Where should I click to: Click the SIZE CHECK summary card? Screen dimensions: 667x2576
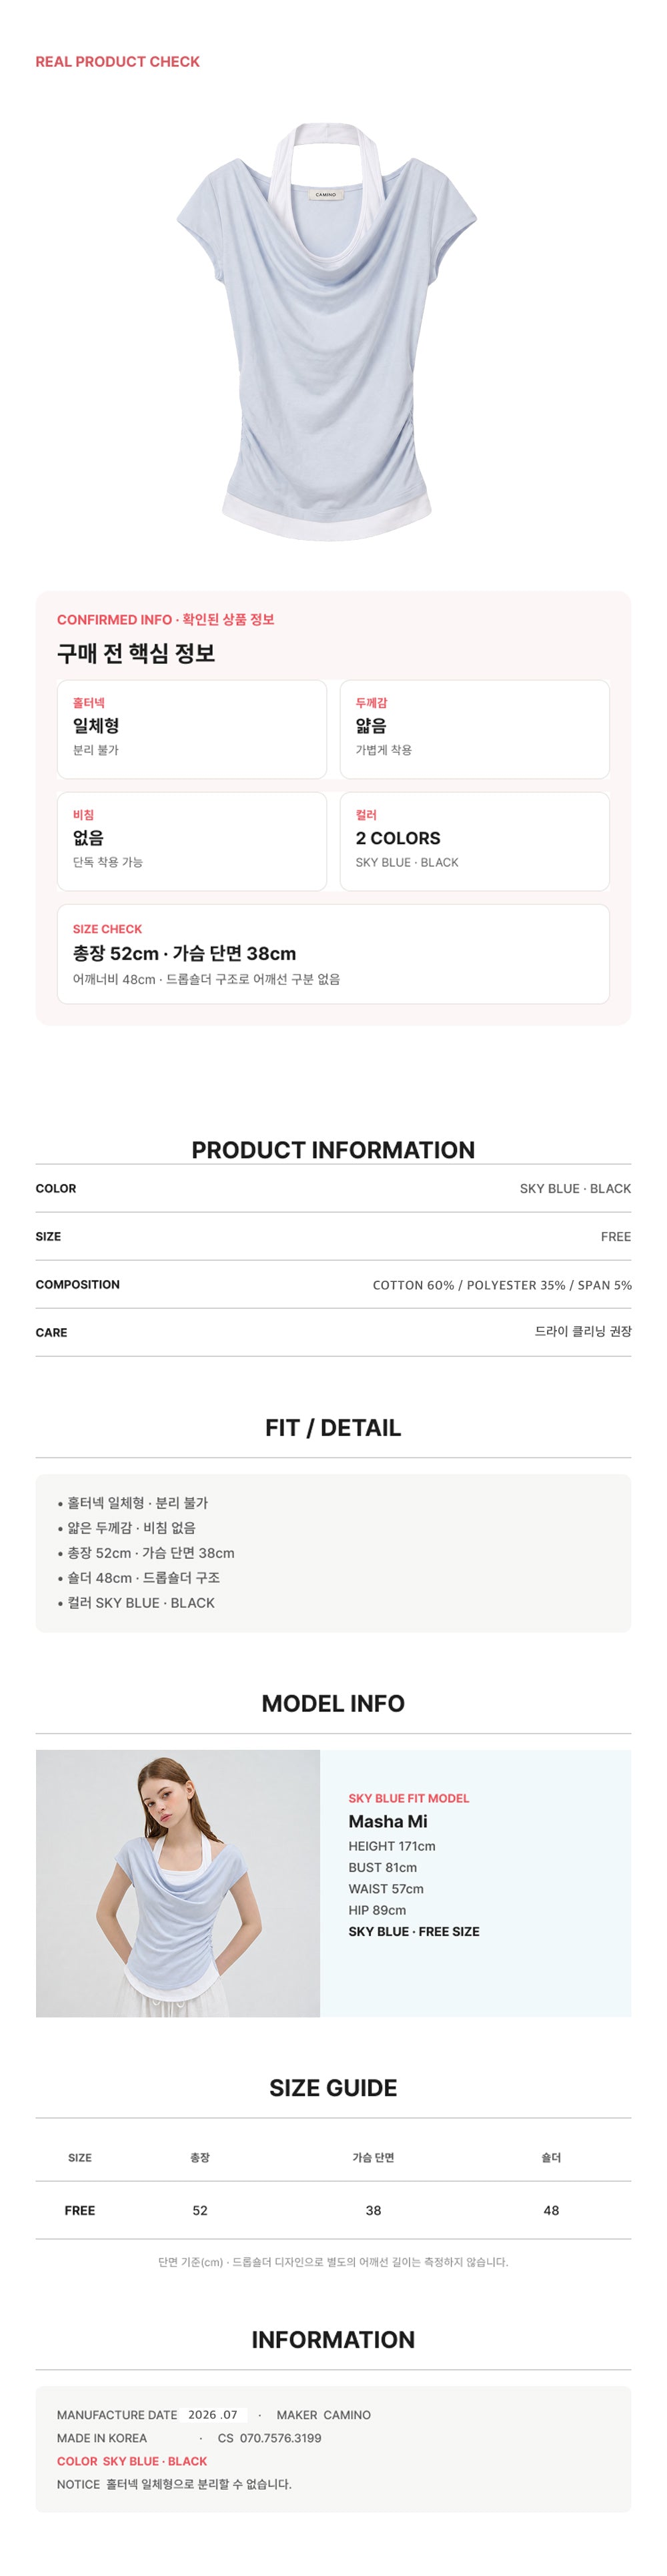333,954
